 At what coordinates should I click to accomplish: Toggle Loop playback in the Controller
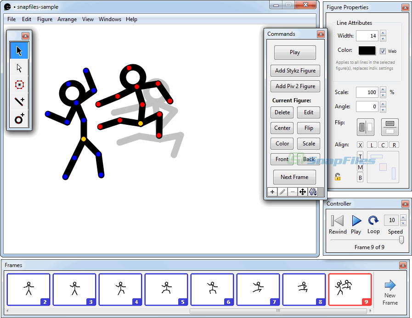tap(373, 220)
